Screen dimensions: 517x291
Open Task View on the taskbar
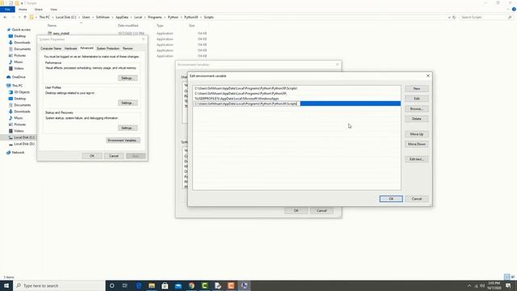(125, 285)
